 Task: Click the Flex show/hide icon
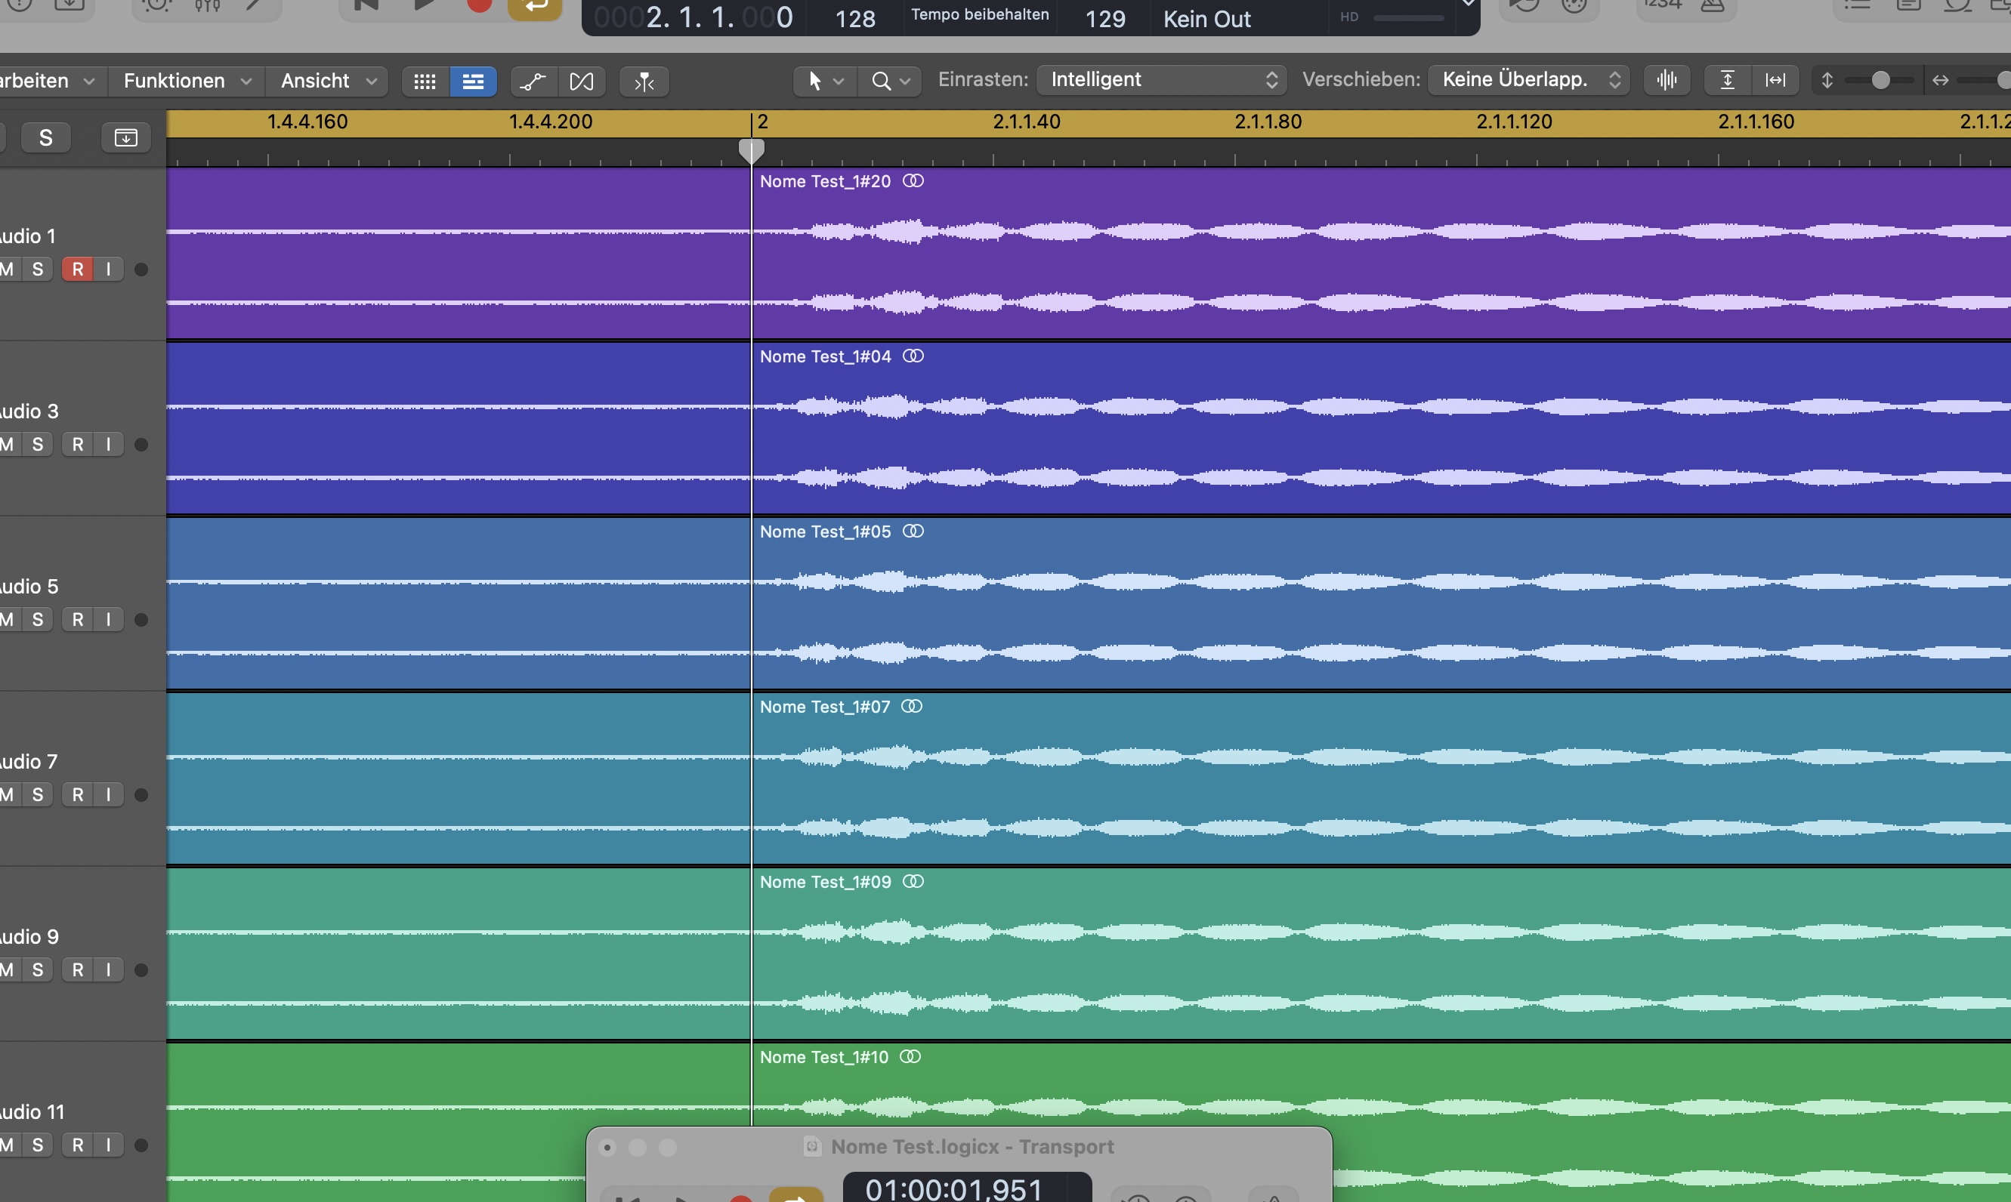pos(581,81)
